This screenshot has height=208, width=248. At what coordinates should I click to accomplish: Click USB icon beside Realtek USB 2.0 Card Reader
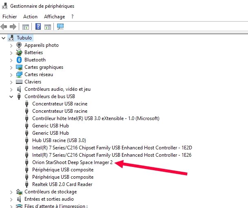[x=27, y=184]
